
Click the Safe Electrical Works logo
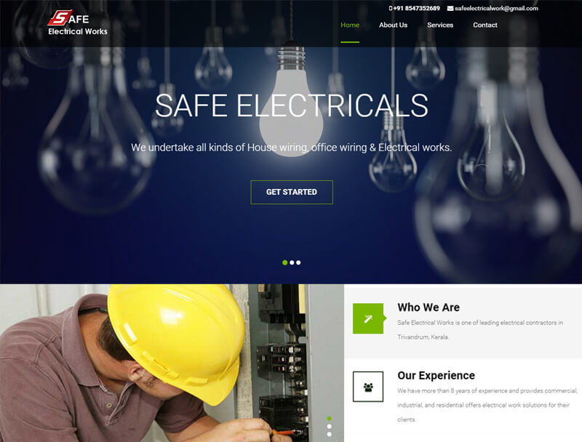(78, 23)
